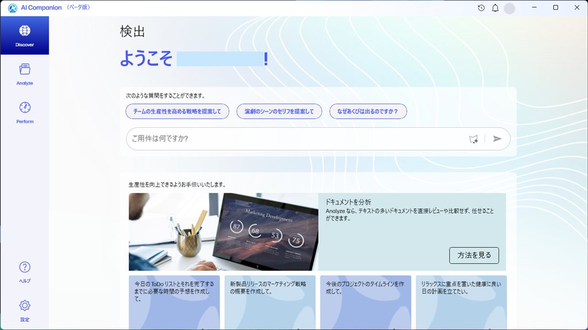Minimize the AI Companion window

point(535,7)
